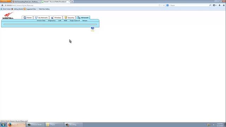
Task: Open the Home tab of the router page
Action: [x=28, y=18]
